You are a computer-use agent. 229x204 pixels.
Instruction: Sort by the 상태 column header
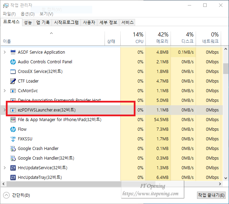(x=112, y=39)
